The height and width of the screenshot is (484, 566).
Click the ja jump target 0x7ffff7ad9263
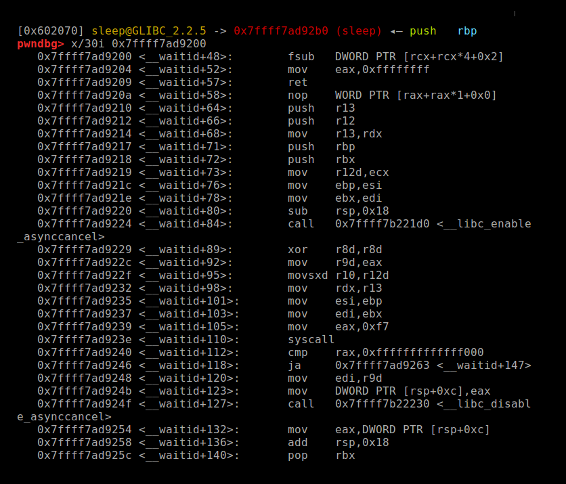click(x=383, y=366)
